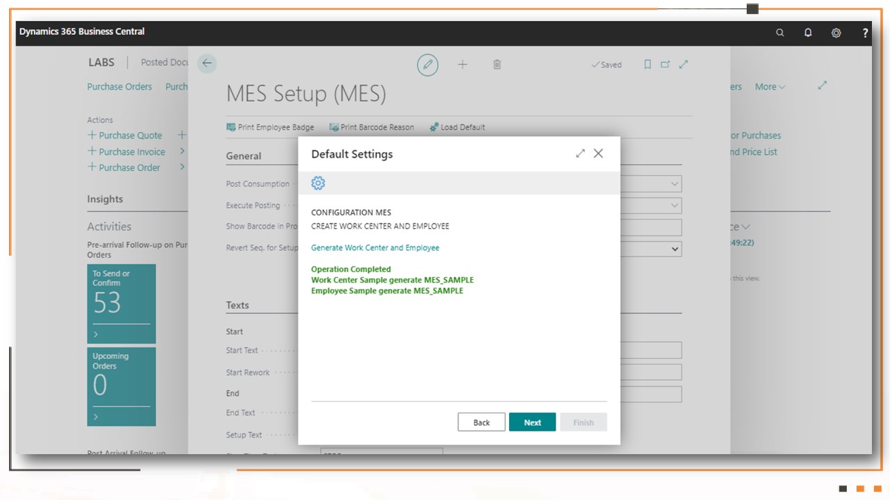The height and width of the screenshot is (500, 890).
Task: Click Start Rework input field
Action: (650, 372)
